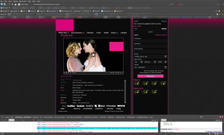Click the browser back arrow icon
Viewport: 224px width, 135px height.
[x=2, y=4]
